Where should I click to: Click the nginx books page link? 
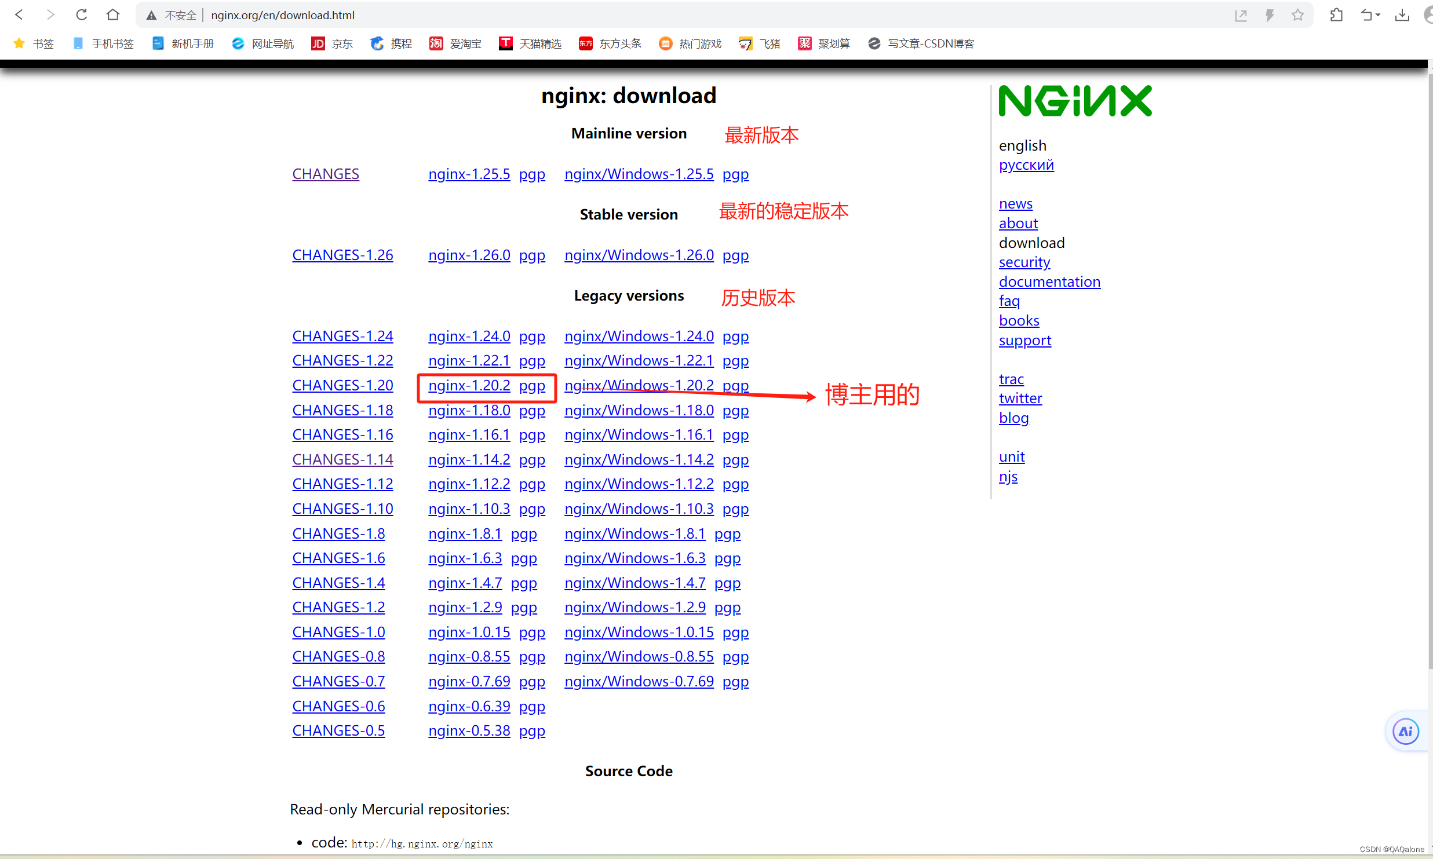1019,320
